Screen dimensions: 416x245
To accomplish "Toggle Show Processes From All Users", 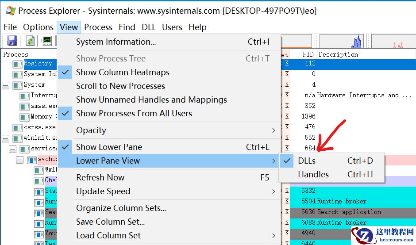I will 169,113.
